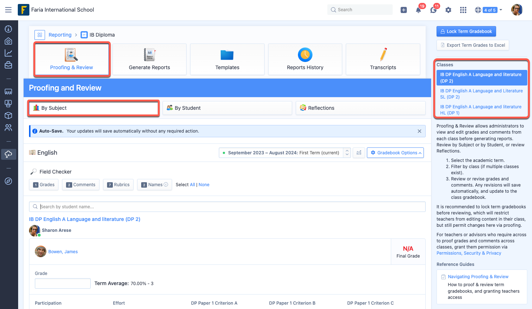This screenshot has height=309, width=532.
Task: Toggle the Comments field checker
Action: point(81,185)
